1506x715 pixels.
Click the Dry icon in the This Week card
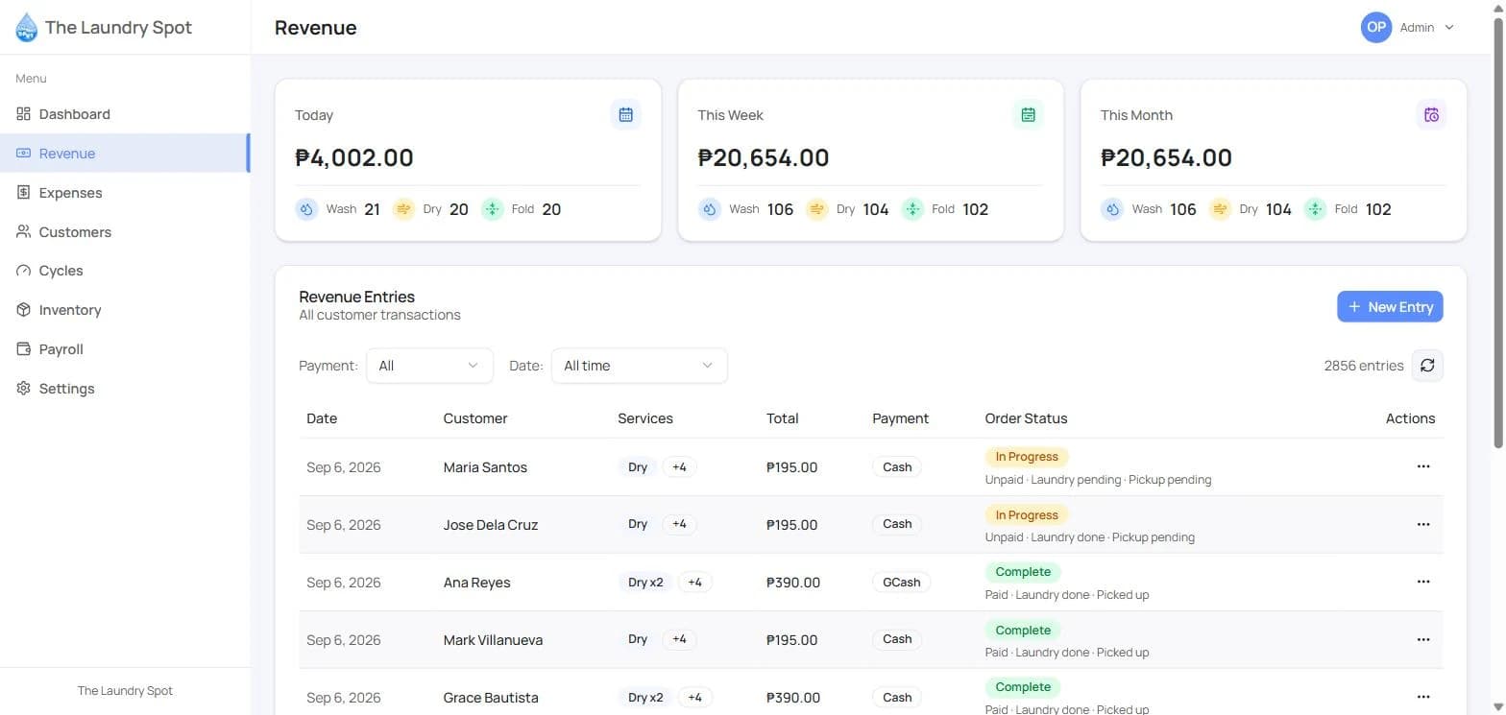pos(817,209)
